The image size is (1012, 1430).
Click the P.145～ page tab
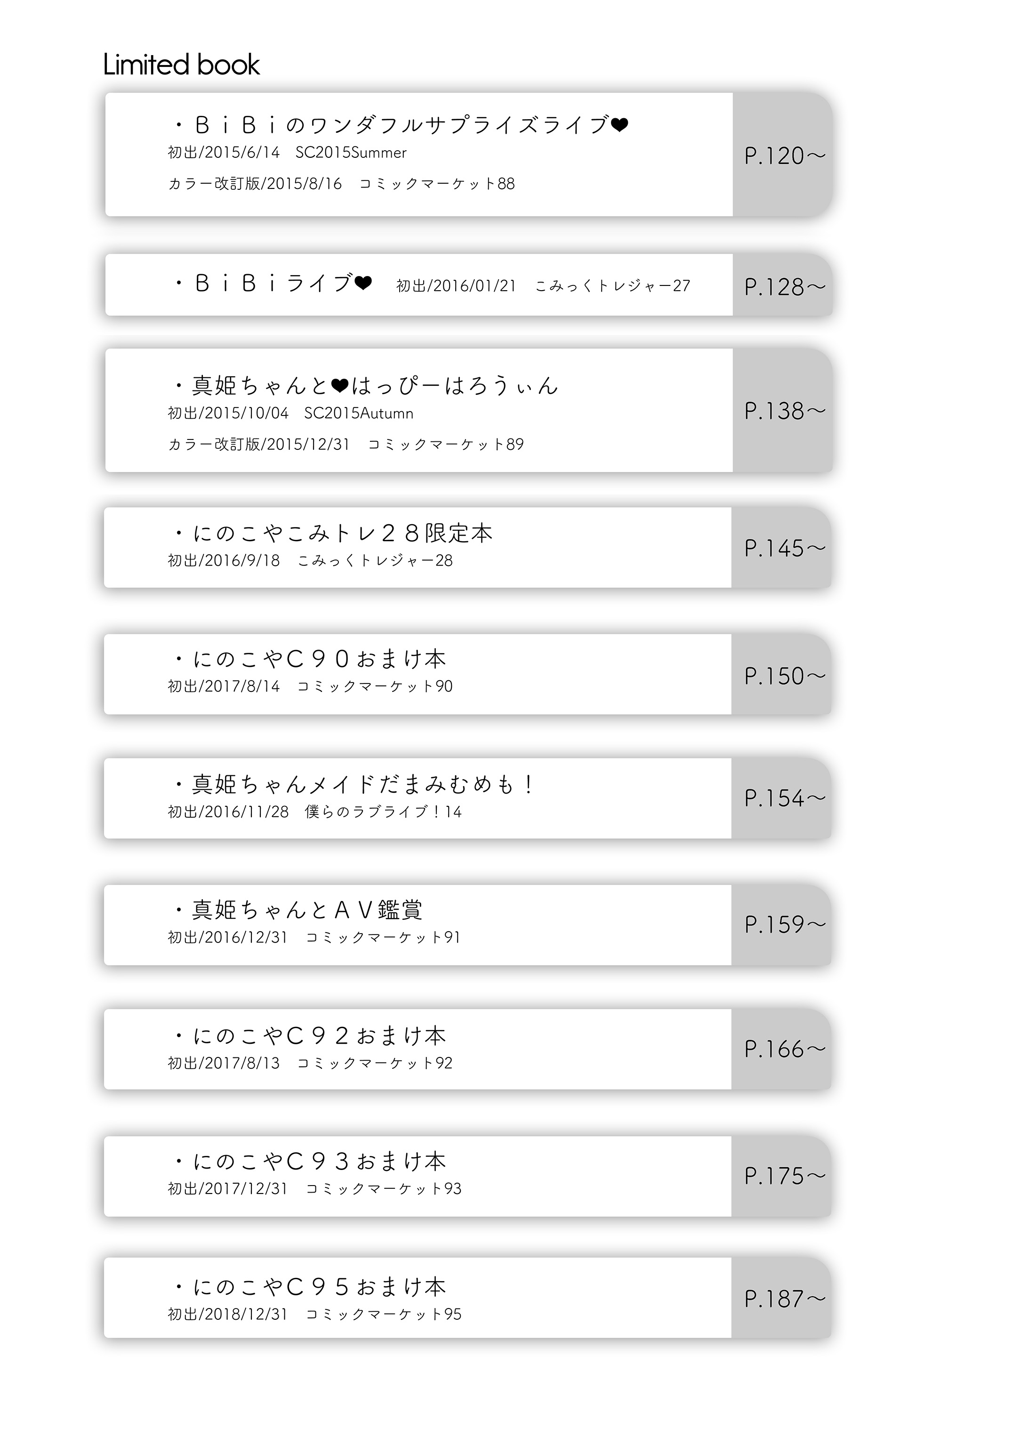(x=781, y=547)
